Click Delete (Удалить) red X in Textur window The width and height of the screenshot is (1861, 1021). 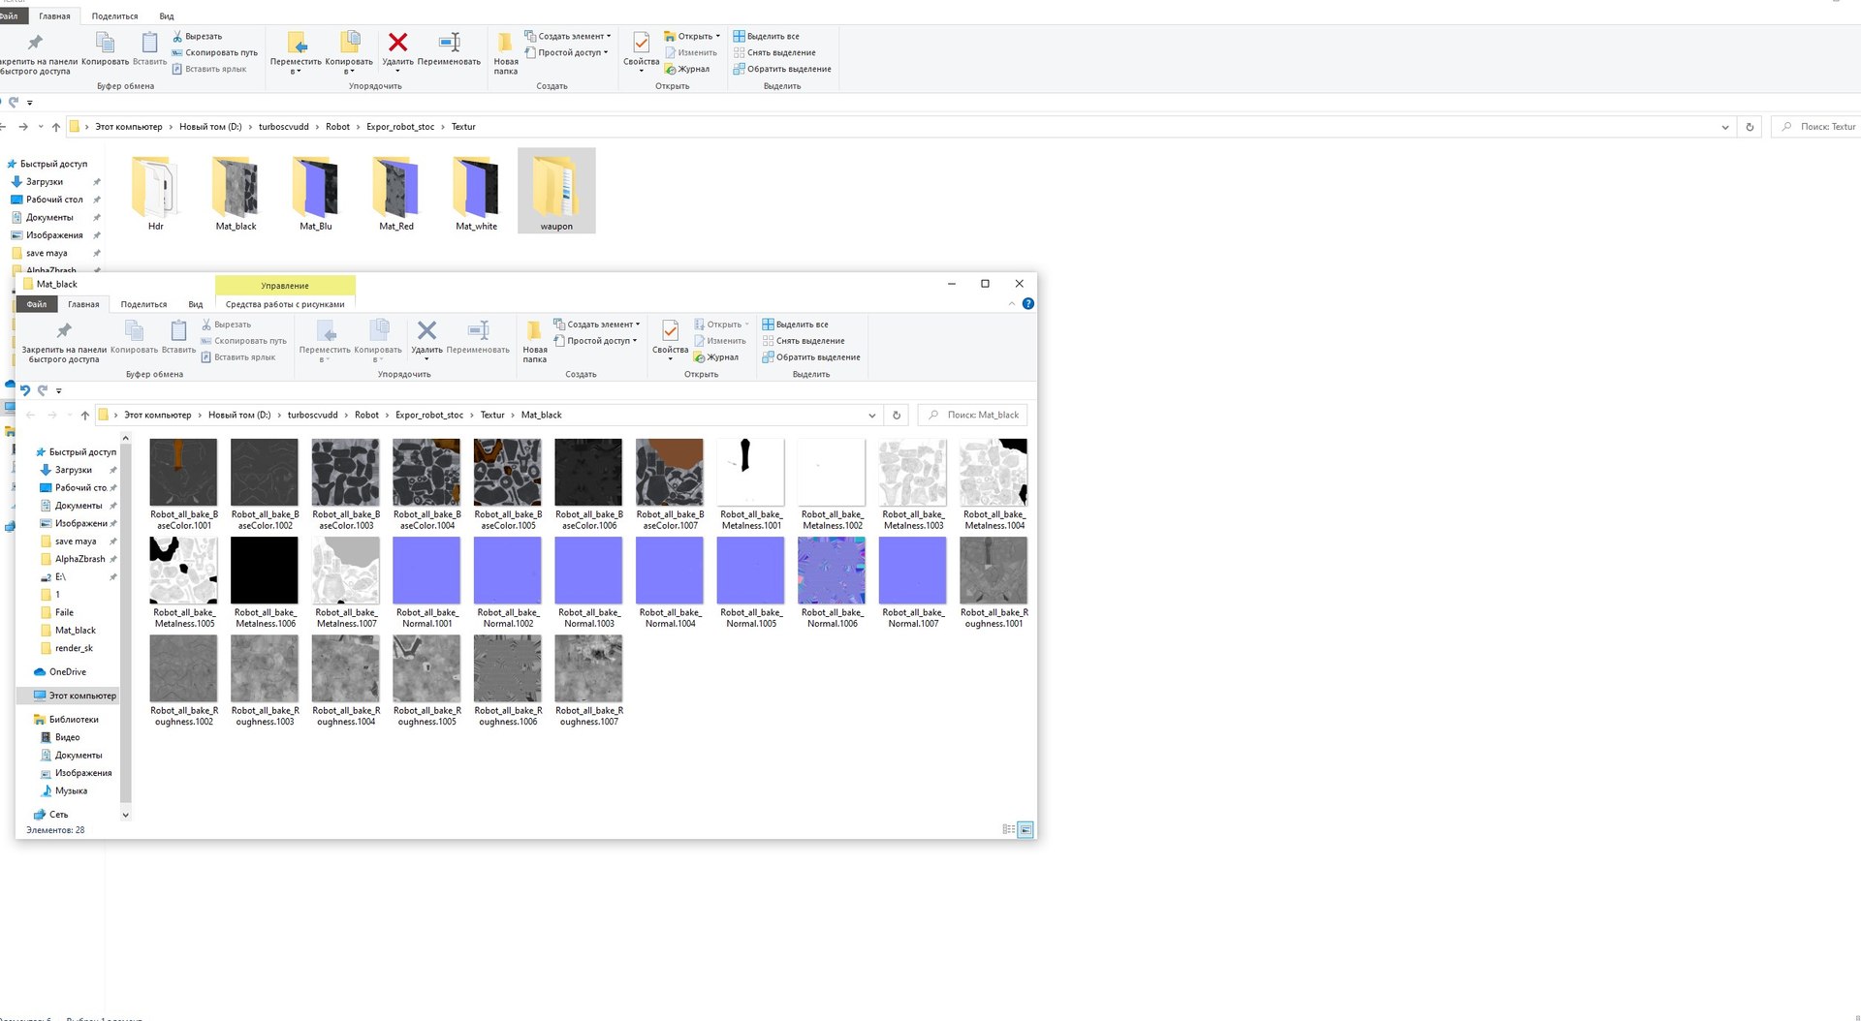pyautogui.click(x=397, y=50)
